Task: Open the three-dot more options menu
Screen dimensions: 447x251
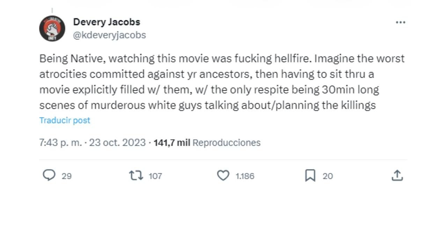Action: coord(400,22)
